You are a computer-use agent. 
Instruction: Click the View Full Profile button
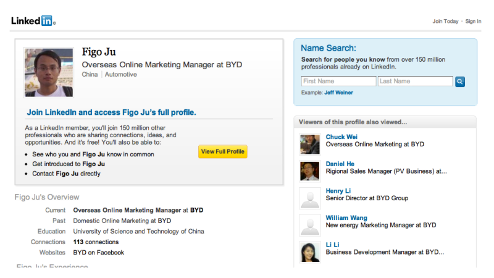coord(223,151)
